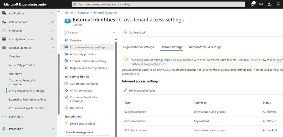The image size is (283, 137).
Task: Click the Linked subscriptions key icon
Action: tap(66, 124)
